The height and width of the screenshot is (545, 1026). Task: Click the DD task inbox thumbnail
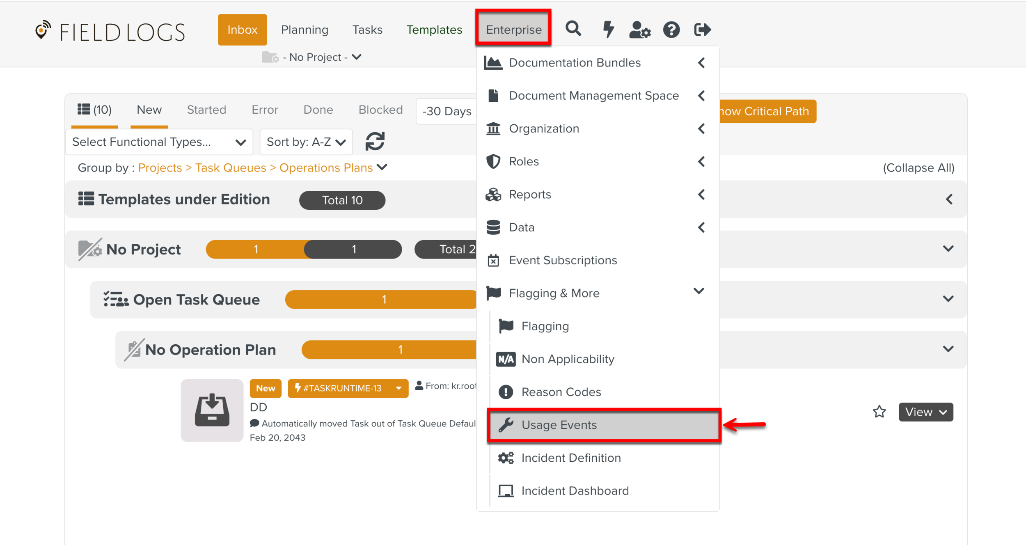(212, 410)
